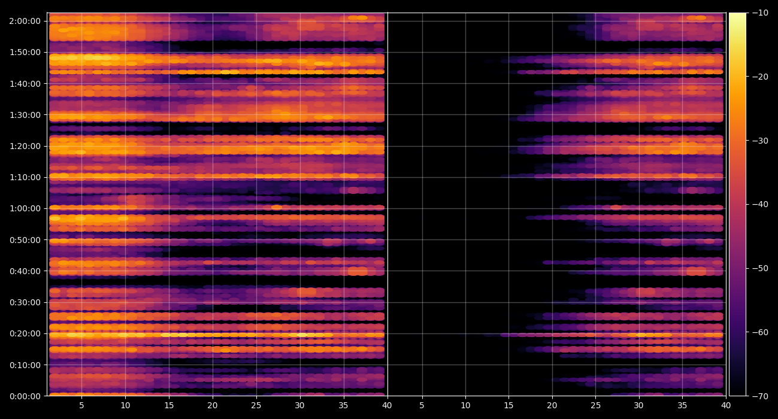Select the 1:00:00 y-axis tick label
Image resolution: width=778 pixels, height=419 pixels.
click(25, 208)
